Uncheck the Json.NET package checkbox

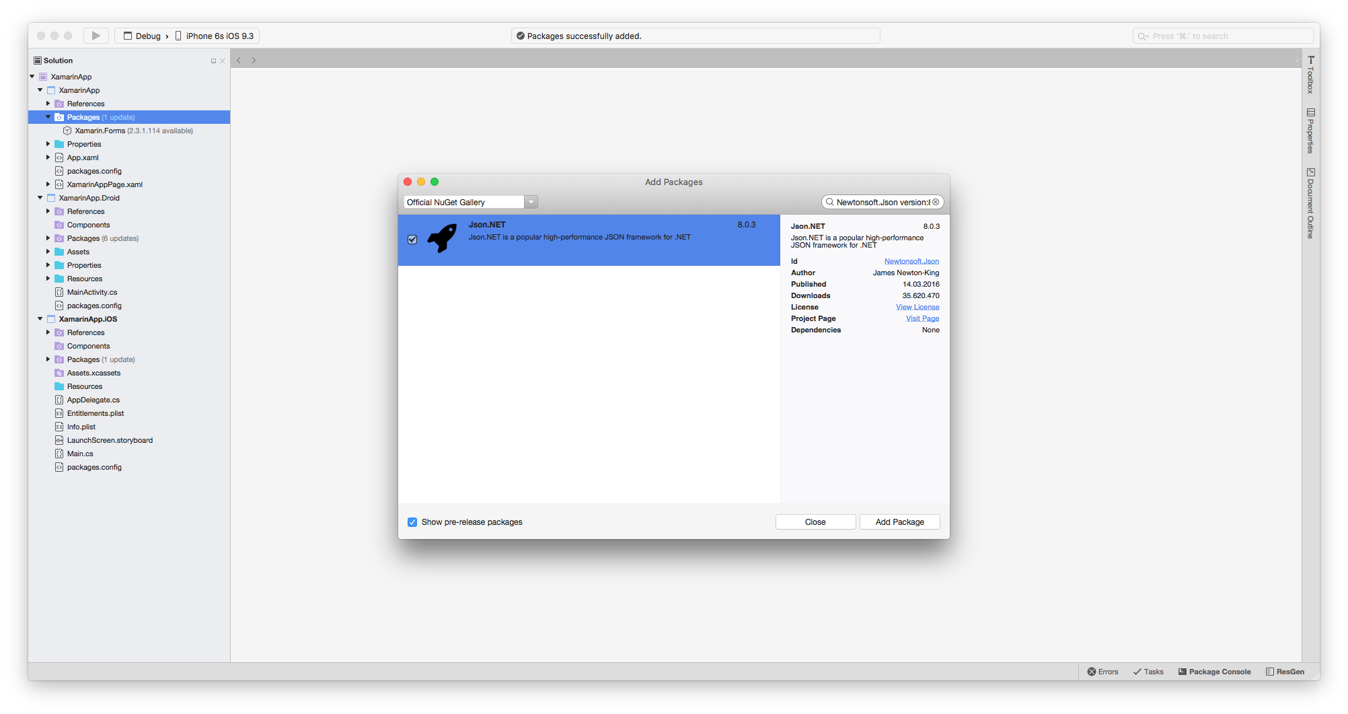pyautogui.click(x=412, y=240)
